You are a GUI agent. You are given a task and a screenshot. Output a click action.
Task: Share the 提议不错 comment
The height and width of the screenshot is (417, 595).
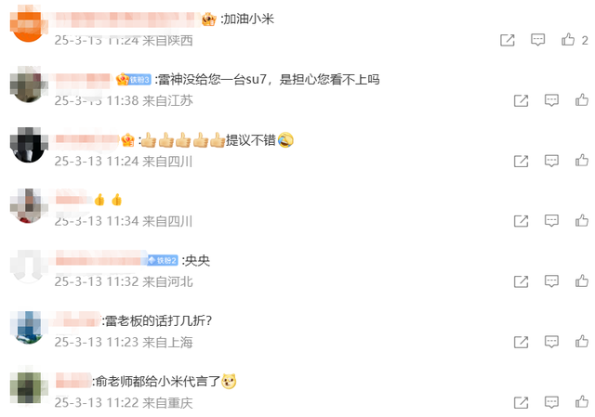pyautogui.click(x=521, y=161)
